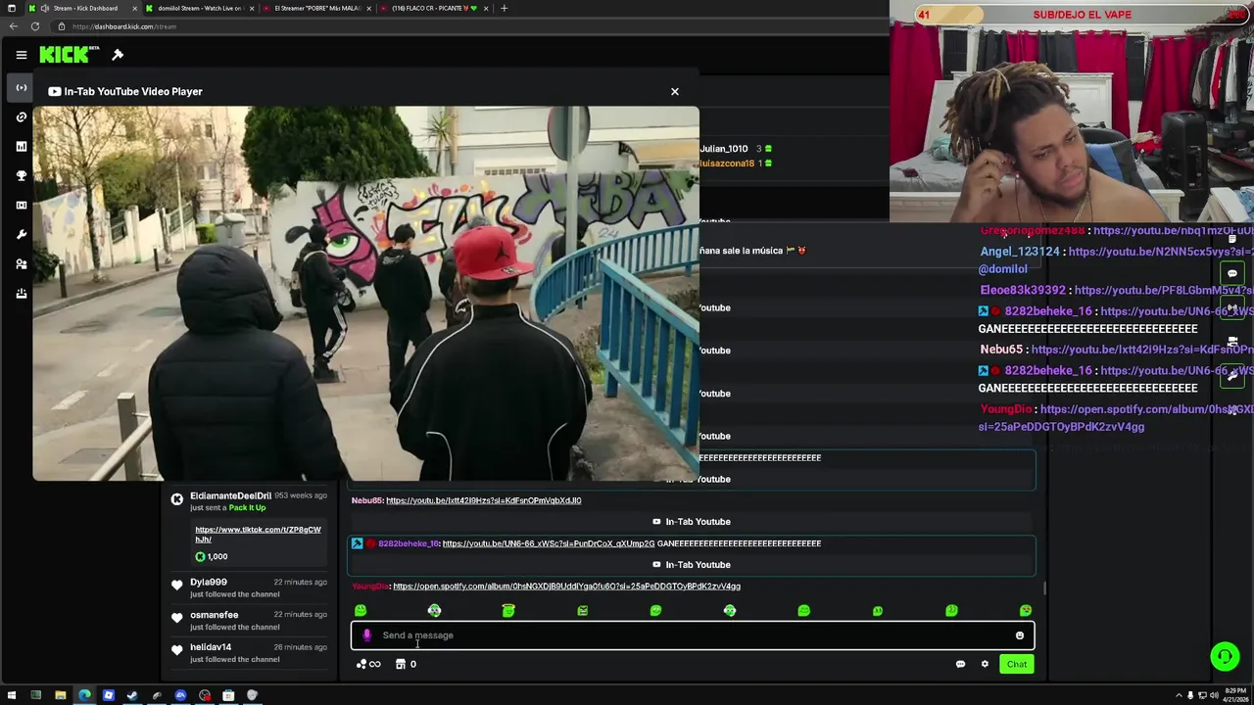
Task: Open a new browser tab
Action: tap(504, 8)
